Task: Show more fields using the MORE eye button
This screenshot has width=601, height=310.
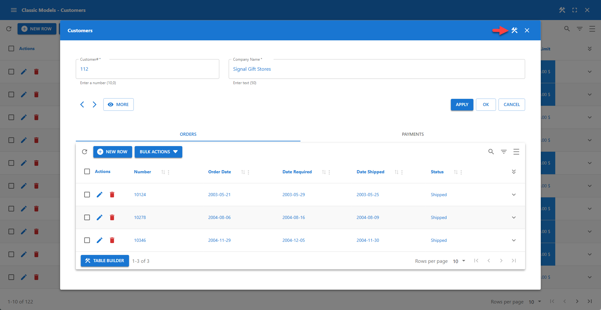Action: pyautogui.click(x=118, y=104)
